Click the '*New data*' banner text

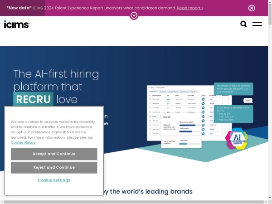click(x=19, y=8)
